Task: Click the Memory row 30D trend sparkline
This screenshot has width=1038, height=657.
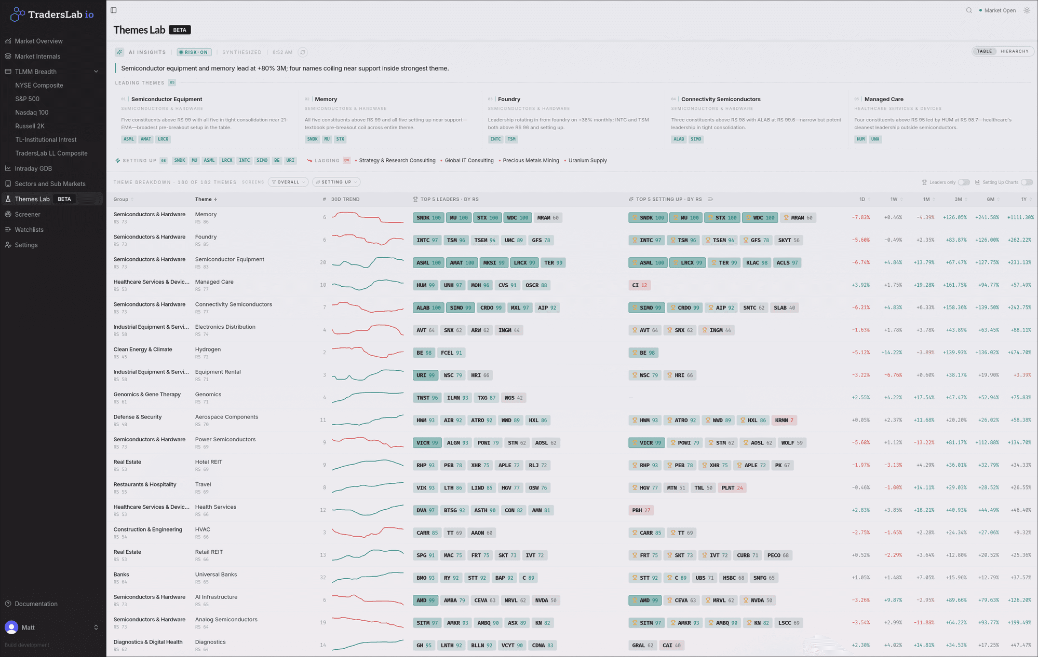Action: [x=368, y=218]
